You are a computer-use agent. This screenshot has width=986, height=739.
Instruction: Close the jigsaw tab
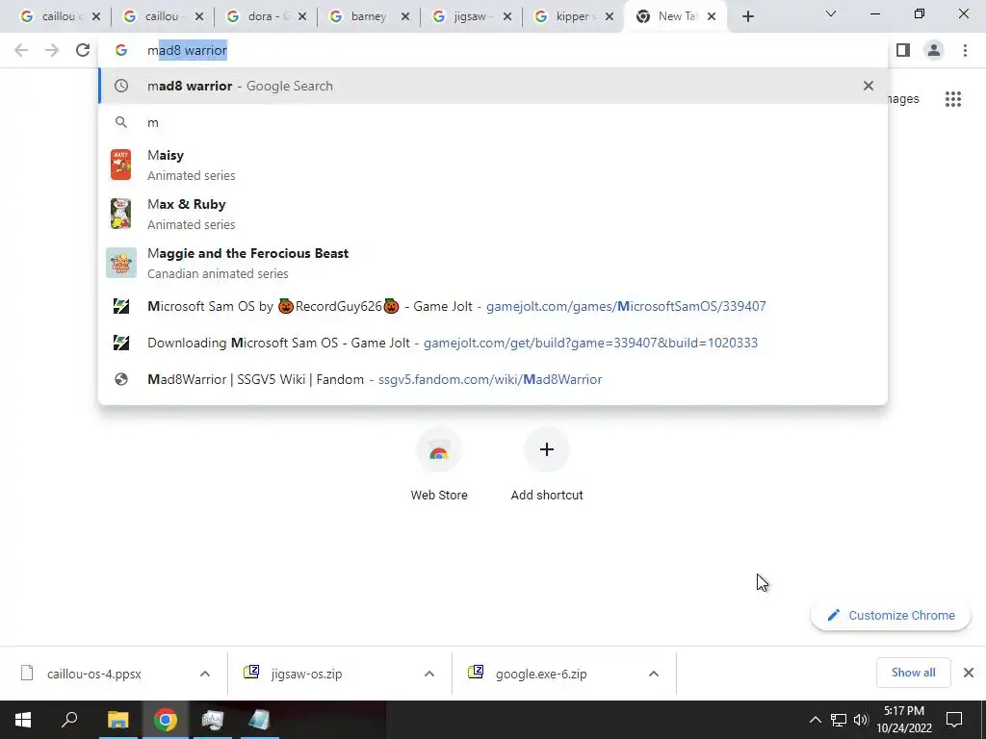(x=506, y=17)
